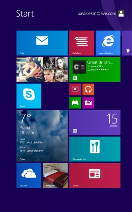
Task: Click the Windows Store bag icon
Action: [75, 78]
